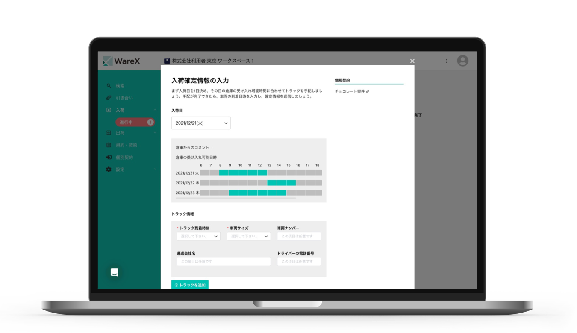Click the 規約・契約 clipboard icon
Viewport: 577px width, 333px height.
click(109, 145)
